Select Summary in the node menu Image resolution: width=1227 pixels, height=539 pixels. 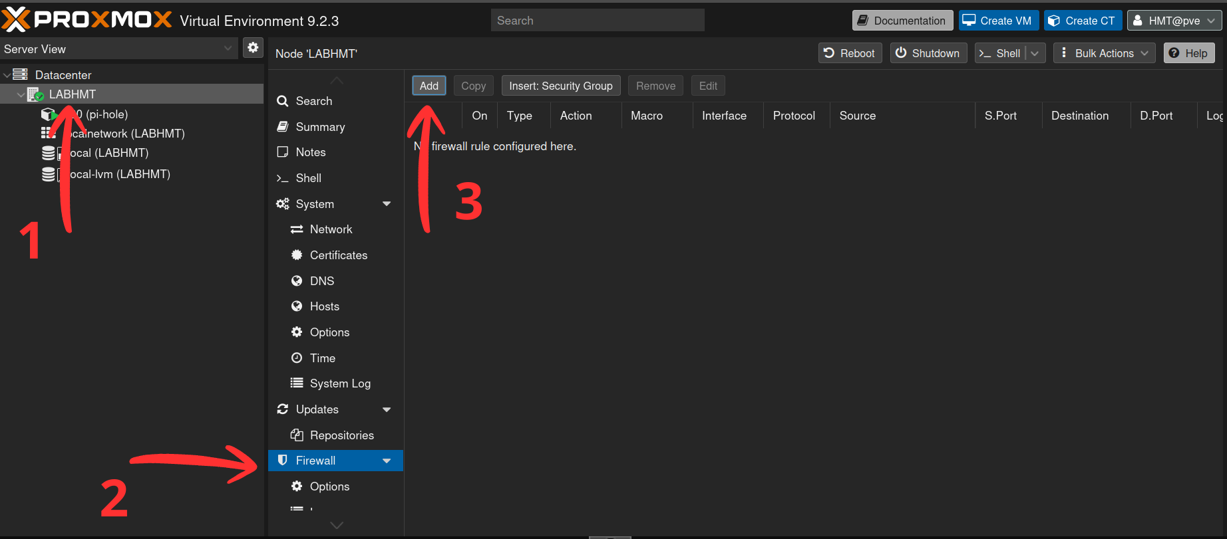335,126
